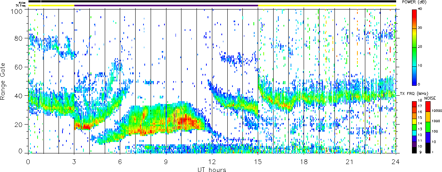Select the 12 tick label on UT hours axis

pyautogui.click(x=212, y=161)
